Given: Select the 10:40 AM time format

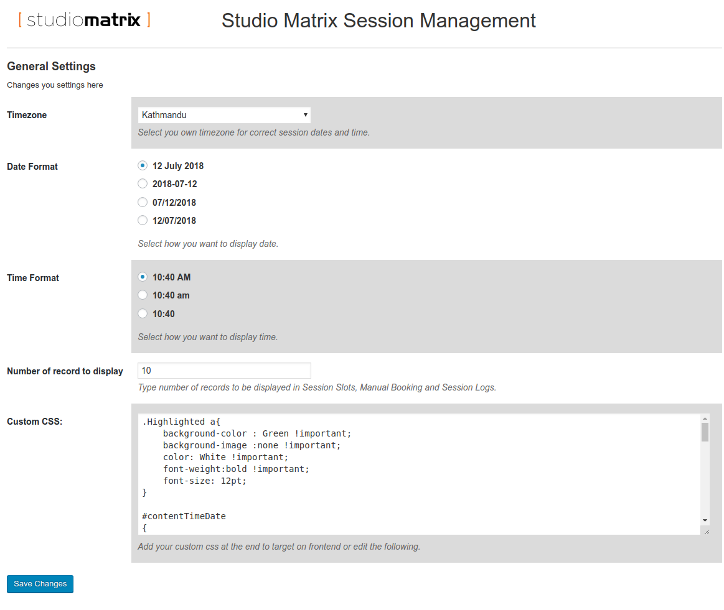Looking at the screenshot, I should [x=143, y=277].
